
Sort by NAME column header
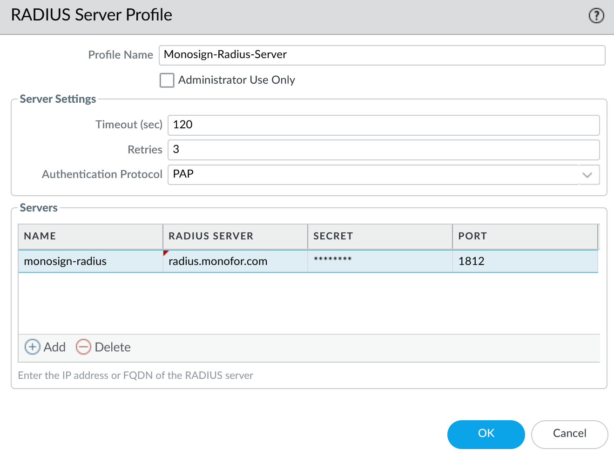point(90,236)
